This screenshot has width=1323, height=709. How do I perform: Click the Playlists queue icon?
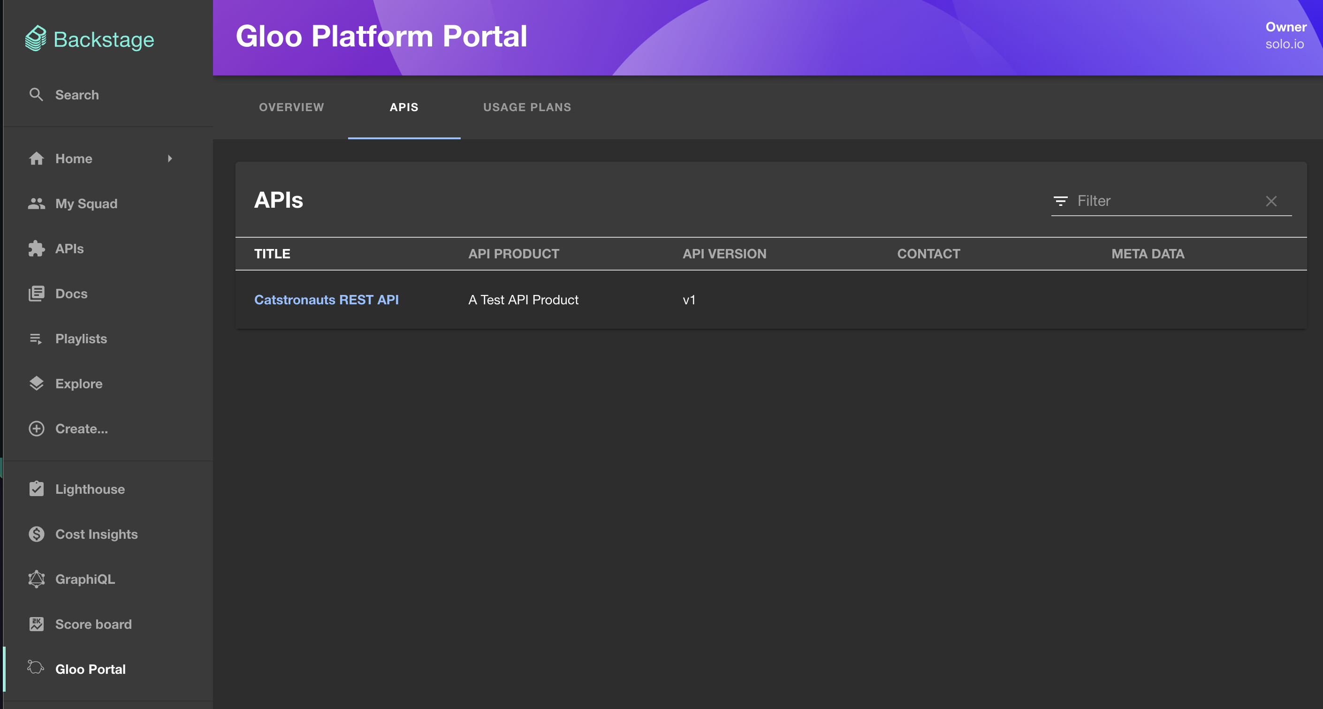coord(36,339)
